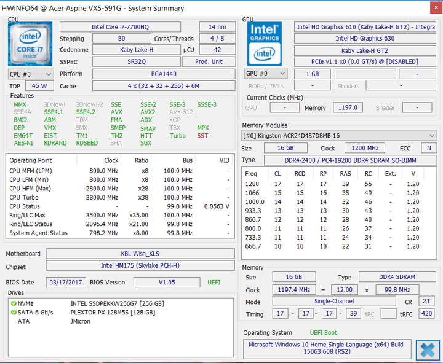Select the Intel HD Graphics 630 field

[x=365, y=39]
